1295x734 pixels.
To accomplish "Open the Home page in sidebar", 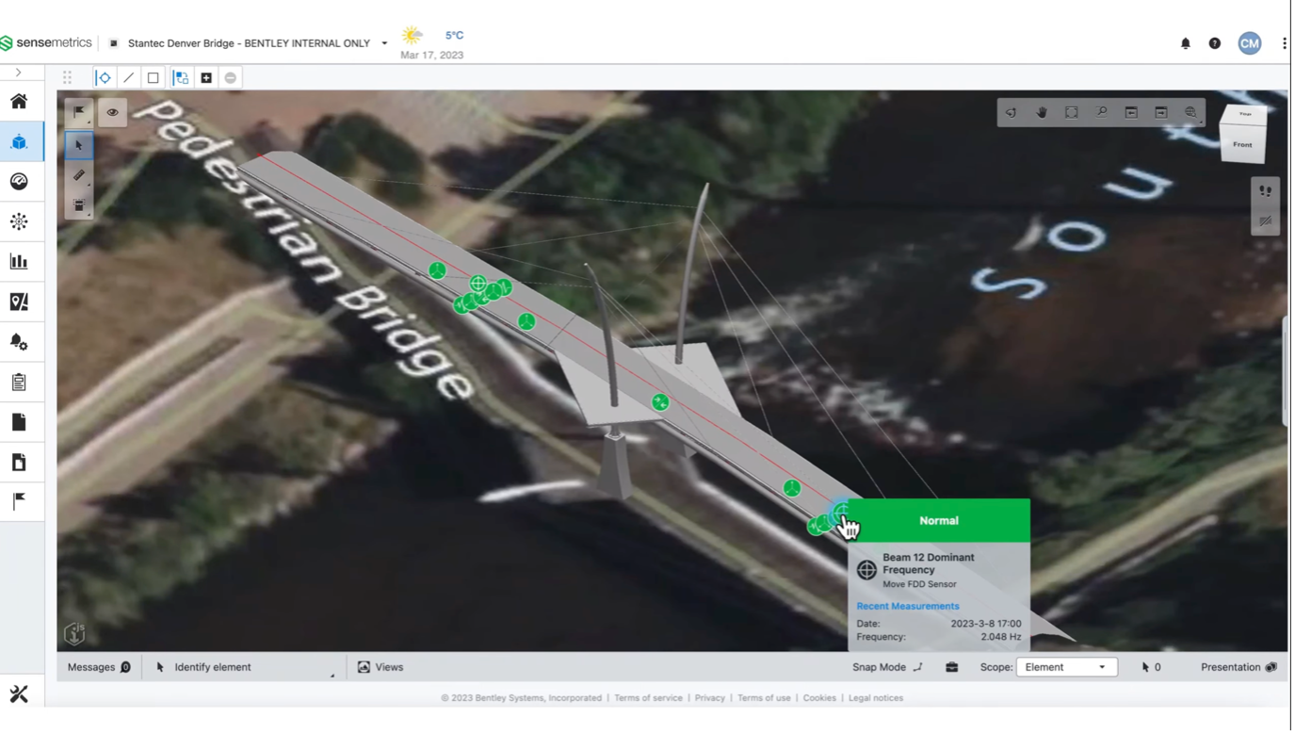I will [x=19, y=102].
